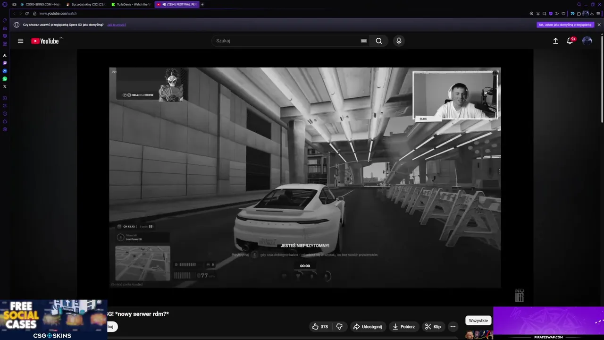Go forward to the next page

pyautogui.click(x=20, y=14)
